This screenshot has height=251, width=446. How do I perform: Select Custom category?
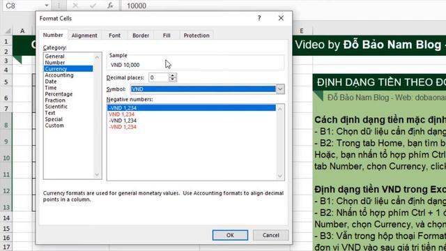(68, 125)
